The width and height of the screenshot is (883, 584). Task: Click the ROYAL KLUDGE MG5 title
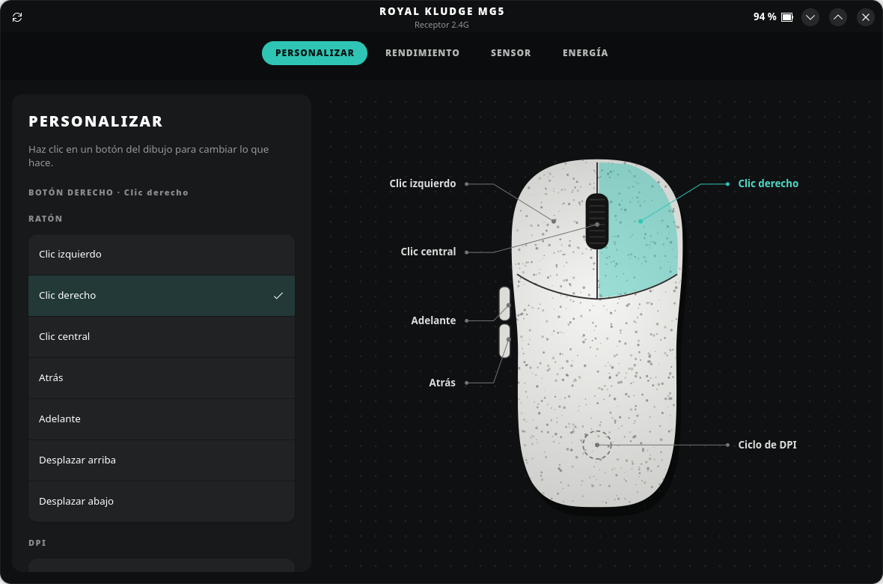[x=441, y=11]
